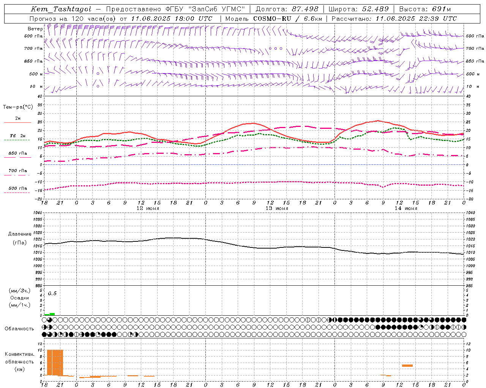Click the Давление pressure panel label
Viewport: 486px width, 388px height.
[20, 234]
